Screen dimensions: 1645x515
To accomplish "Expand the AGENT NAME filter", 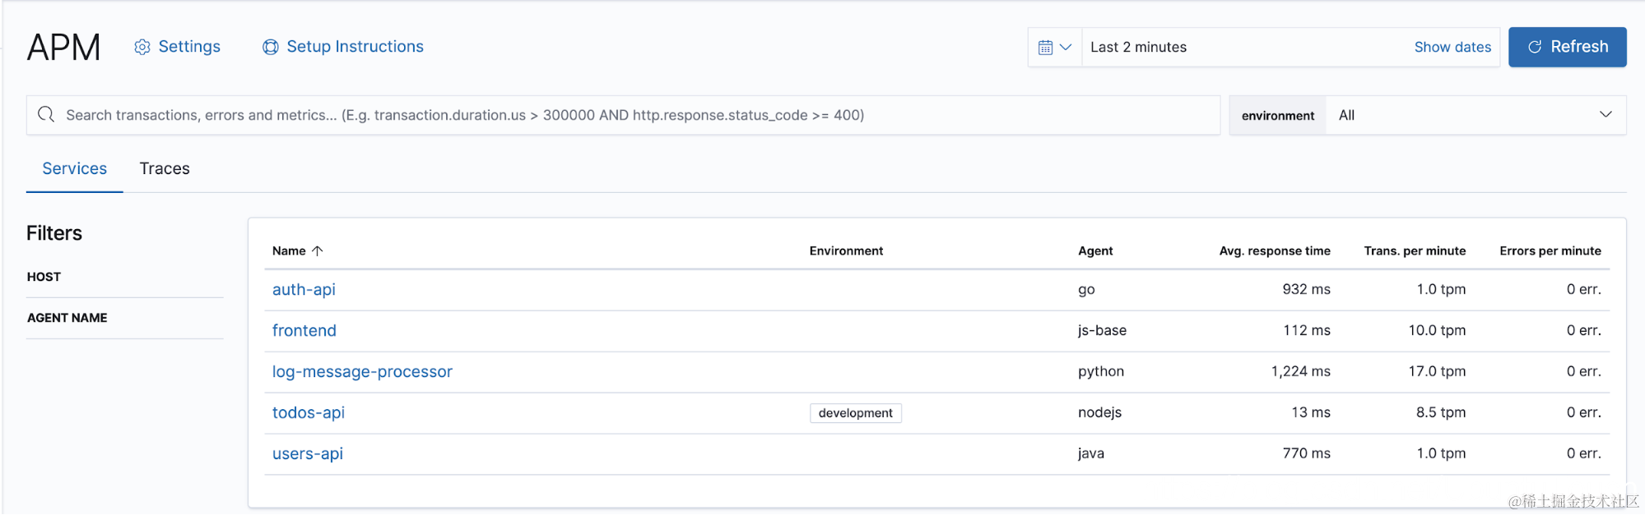I will [x=67, y=318].
